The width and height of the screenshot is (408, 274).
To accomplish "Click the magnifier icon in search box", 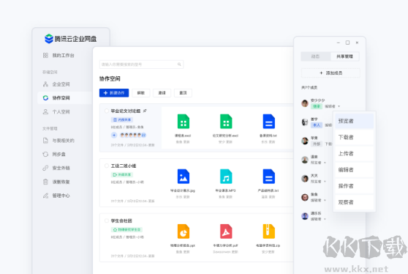I will [x=179, y=64].
